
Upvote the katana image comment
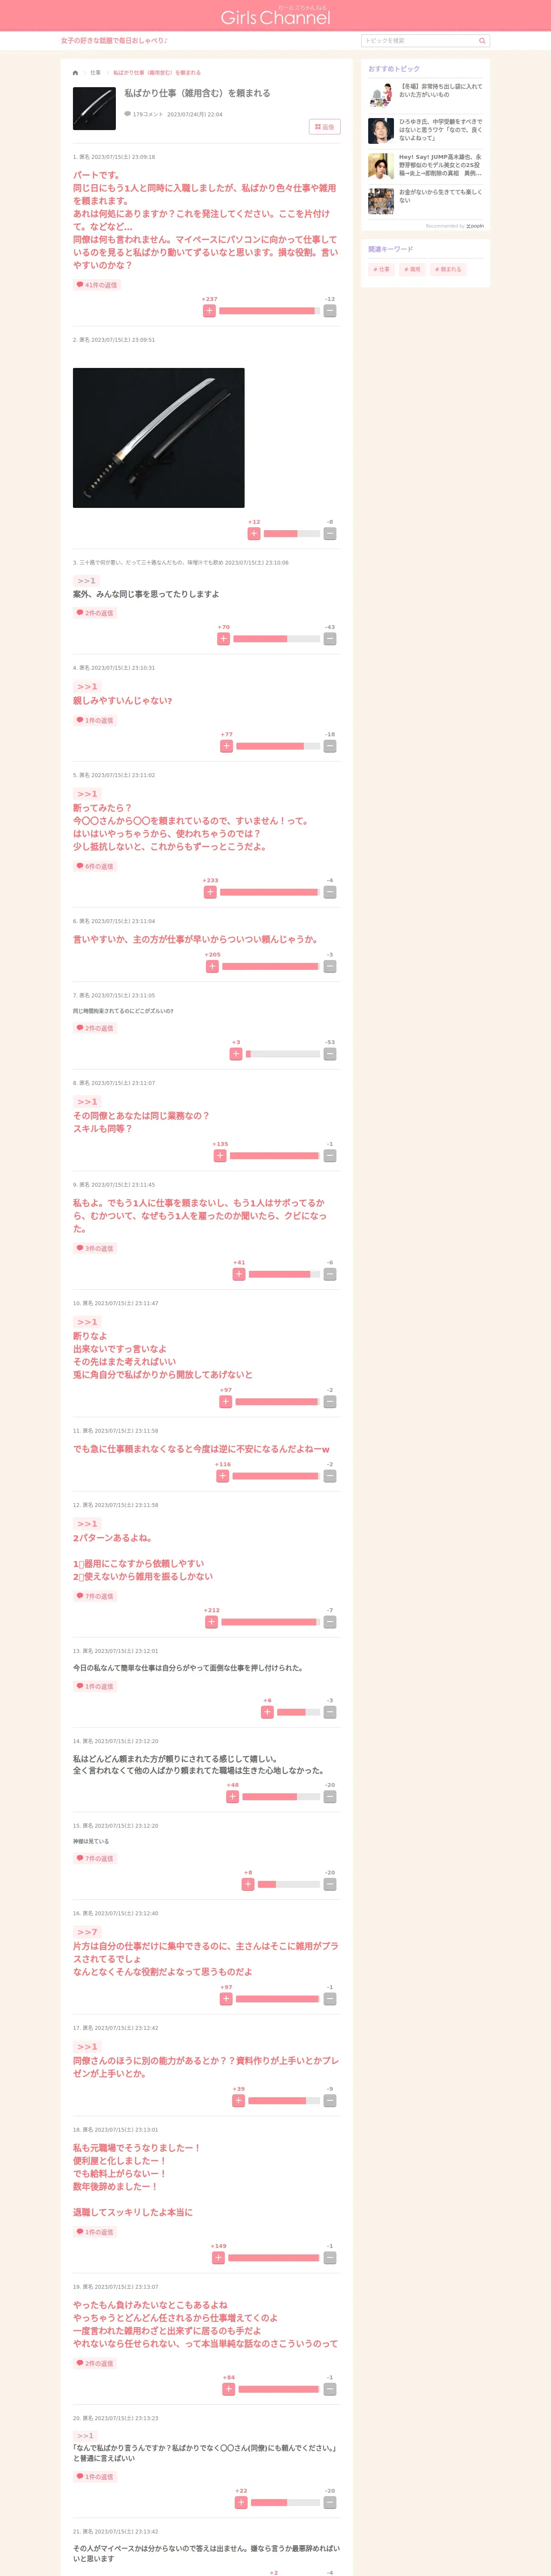point(254,534)
